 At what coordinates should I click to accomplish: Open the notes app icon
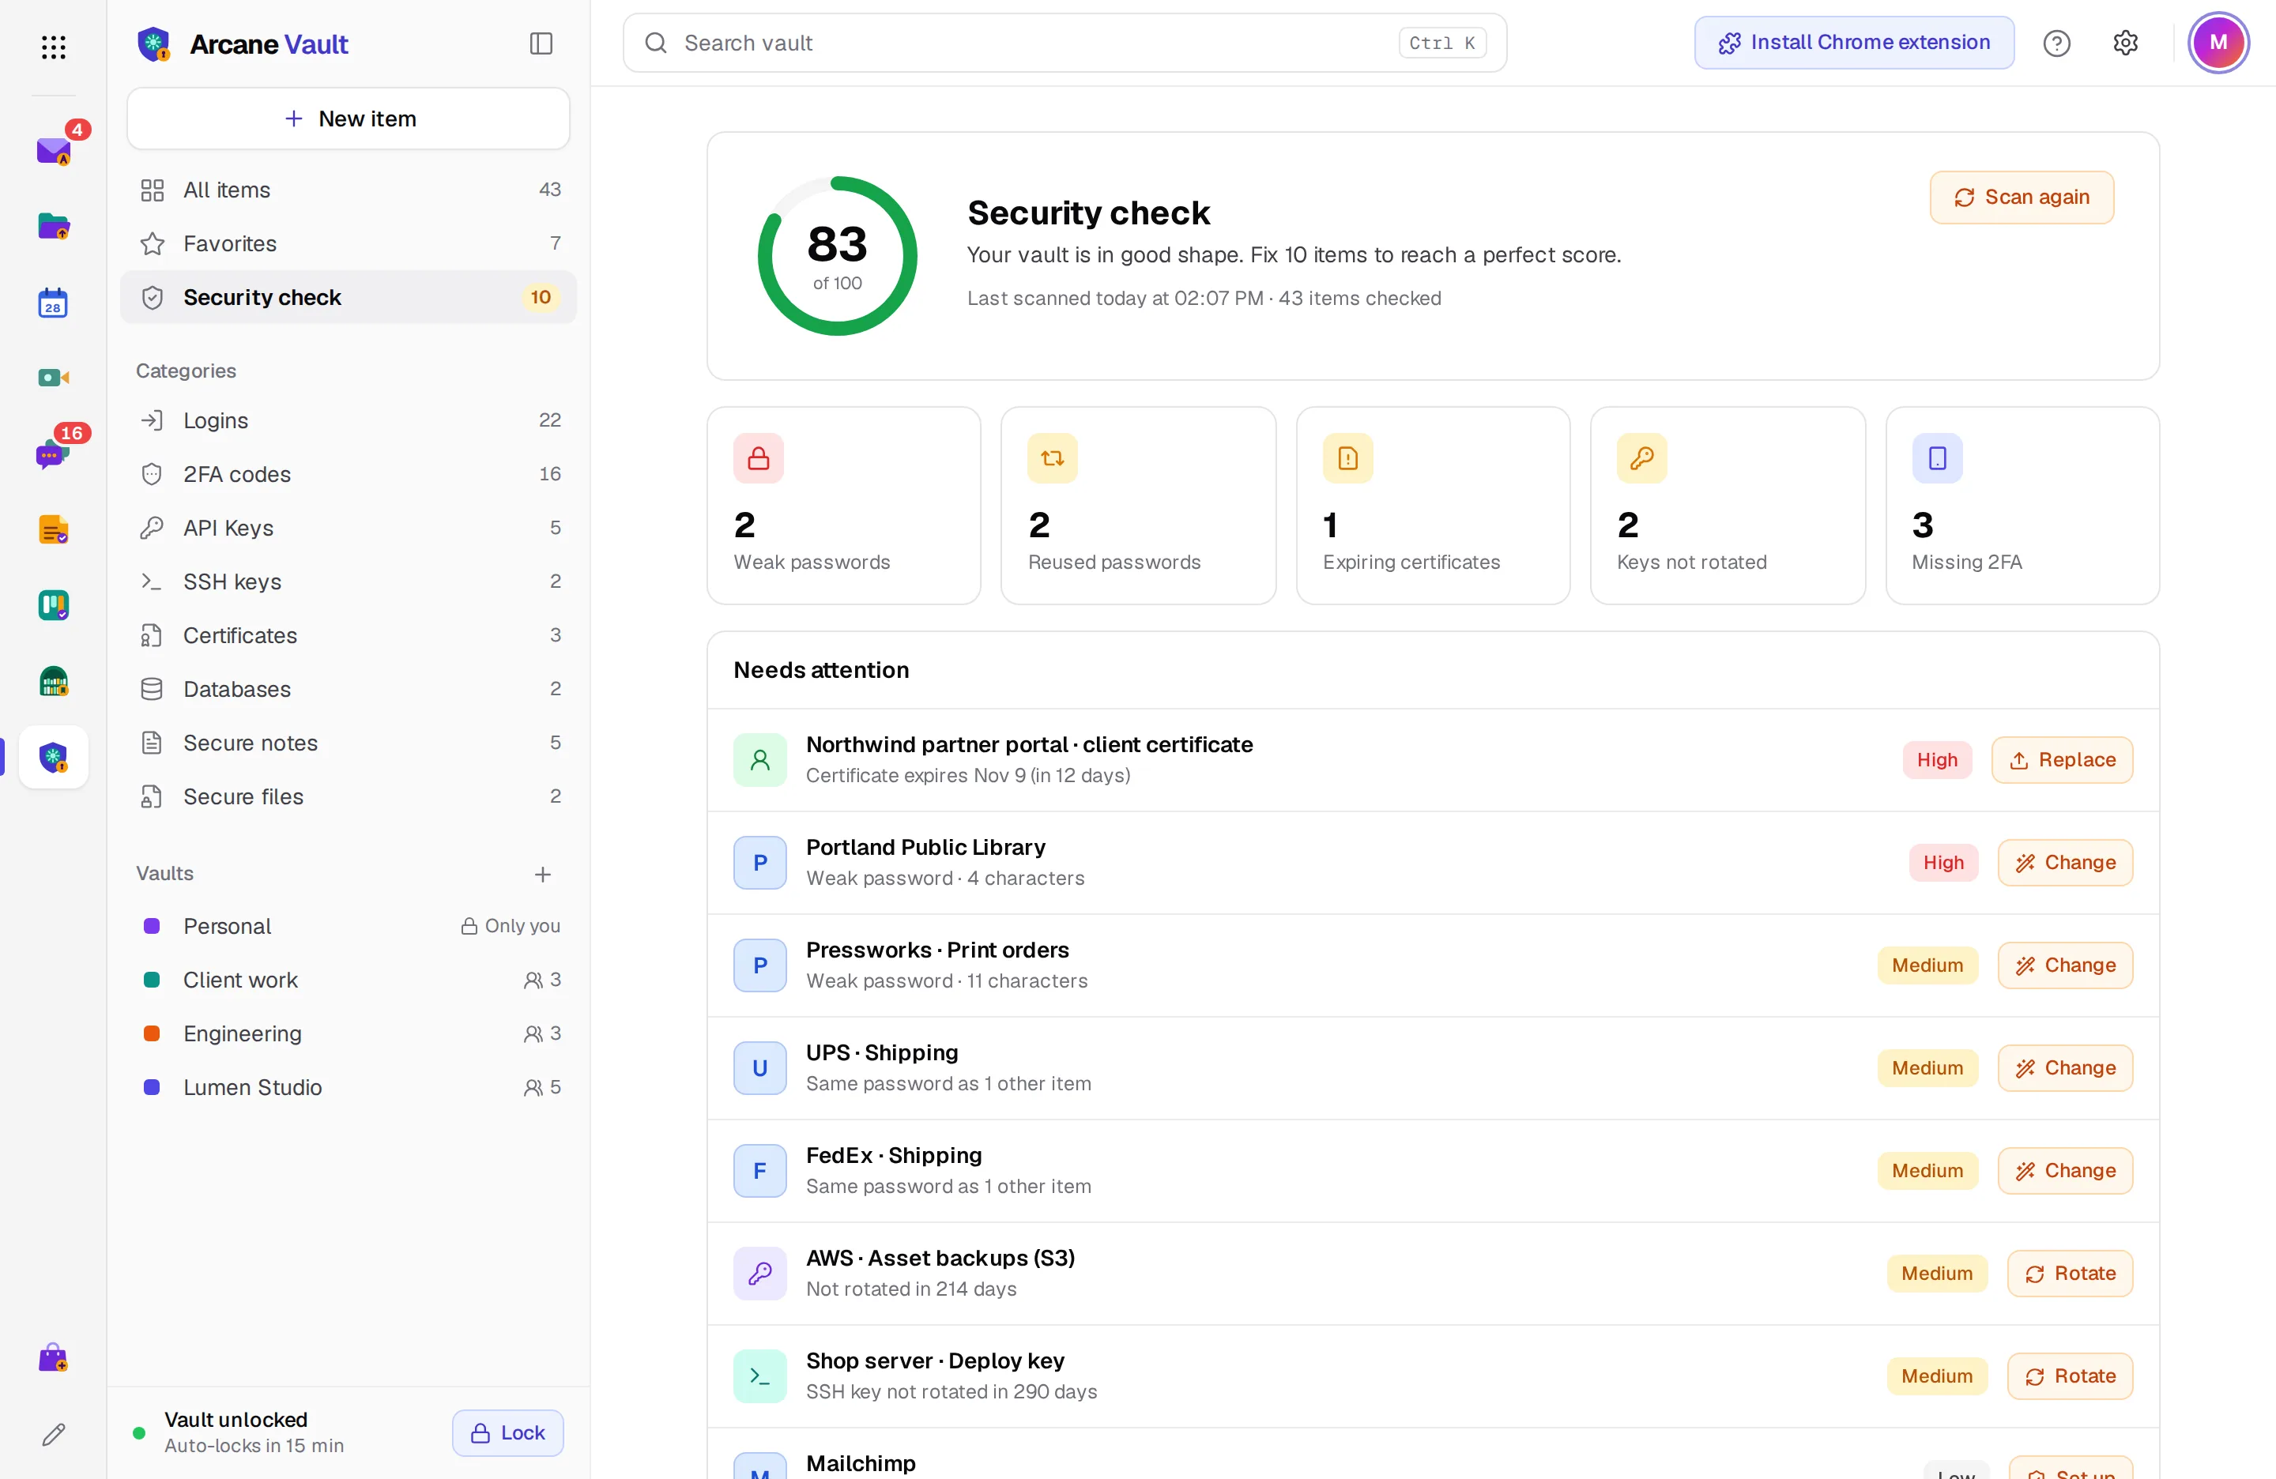pyautogui.click(x=54, y=529)
